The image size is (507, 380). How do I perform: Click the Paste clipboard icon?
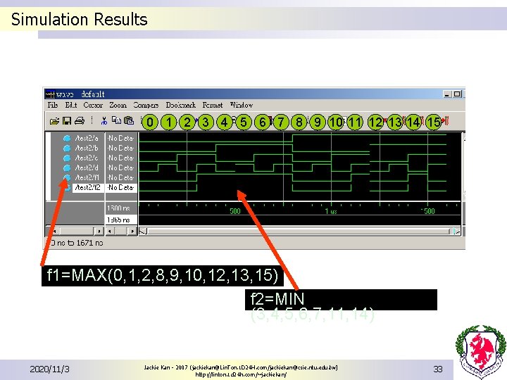(x=129, y=120)
